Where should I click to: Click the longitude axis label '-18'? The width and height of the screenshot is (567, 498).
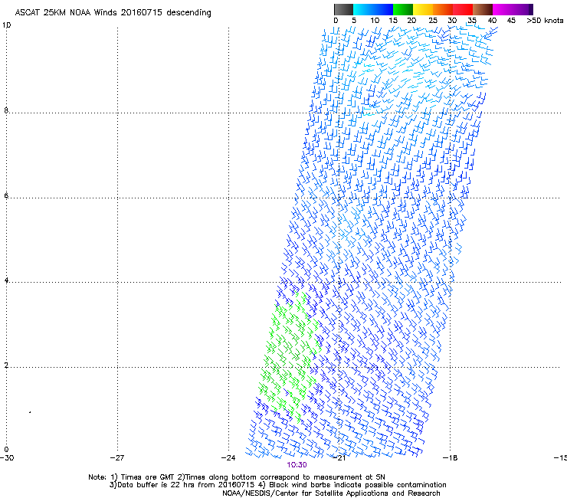click(x=451, y=458)
